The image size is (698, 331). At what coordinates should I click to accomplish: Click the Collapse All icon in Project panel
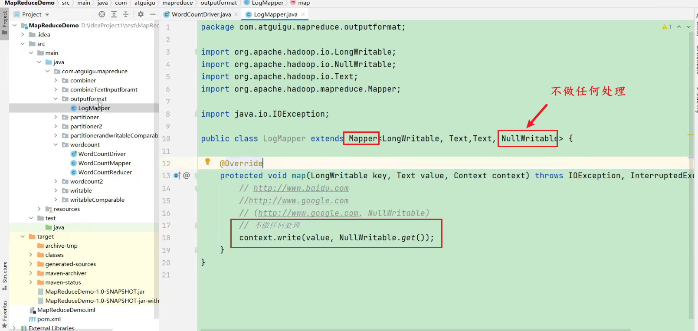click(126, 14)
